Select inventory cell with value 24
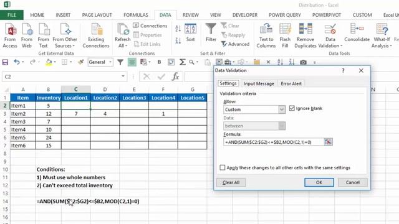This screenshot has width=399, height=224. point(49,138)
